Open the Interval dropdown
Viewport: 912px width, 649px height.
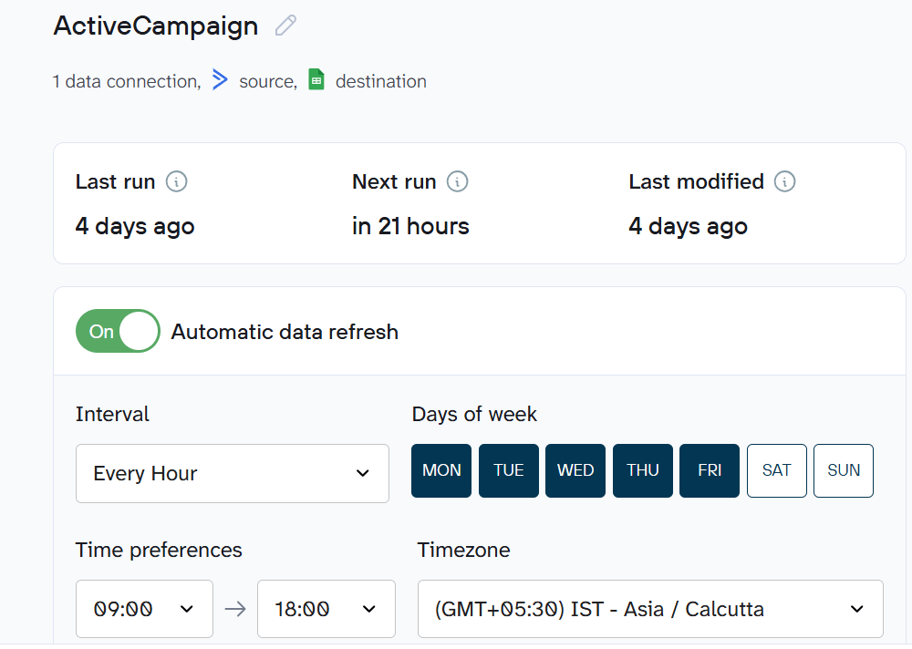coord(233,473)
